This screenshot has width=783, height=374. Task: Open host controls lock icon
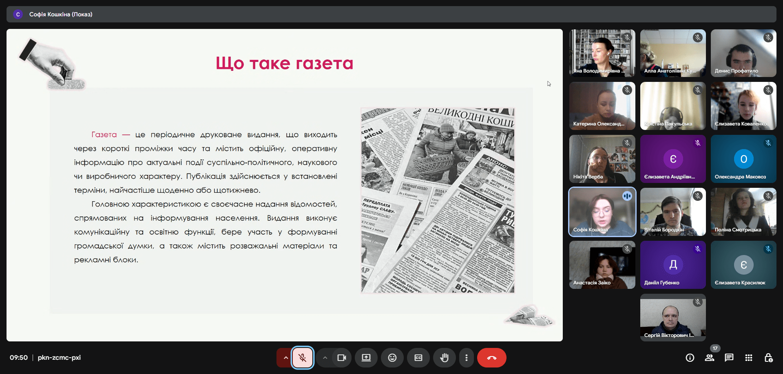coord(768,358)
